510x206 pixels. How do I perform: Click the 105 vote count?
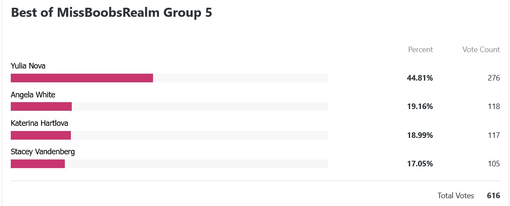tap(494, 164)
